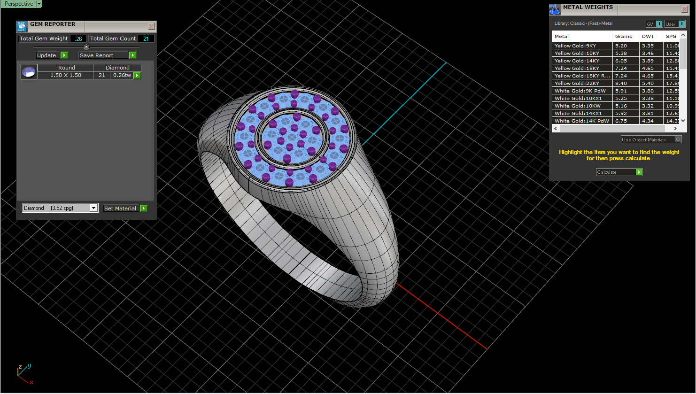
Task: Select the Yellow Gold:18KY row
Action: point(616,69)
